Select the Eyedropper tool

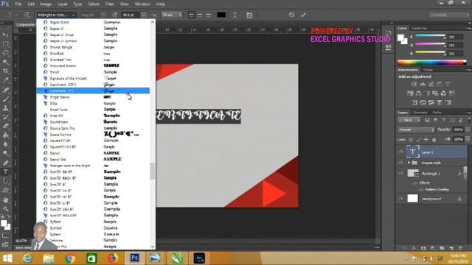[5, 80]
